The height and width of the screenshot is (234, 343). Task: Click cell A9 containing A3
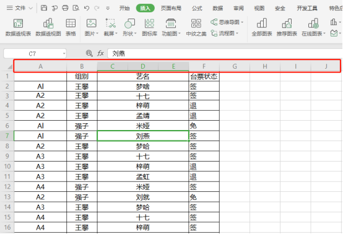pos(40,157)
